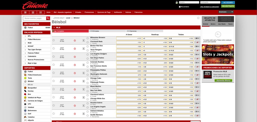Expand NFL quick link arrow

click(x=25, y=36)
